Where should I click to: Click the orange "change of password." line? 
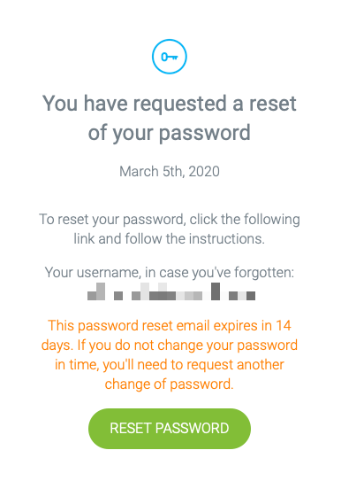pos(170,384)
